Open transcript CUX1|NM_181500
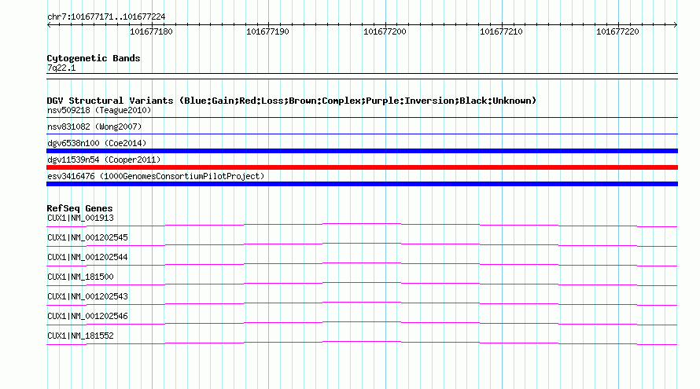700x389 pixels. click(80, 277)
